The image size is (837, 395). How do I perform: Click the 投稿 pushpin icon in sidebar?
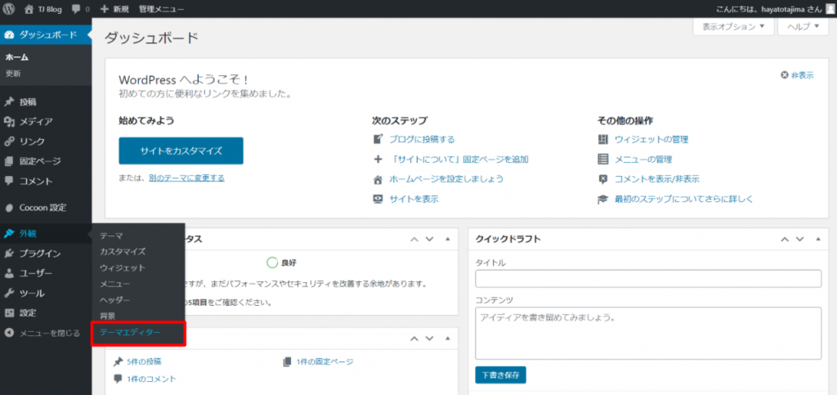coord(9,102)
